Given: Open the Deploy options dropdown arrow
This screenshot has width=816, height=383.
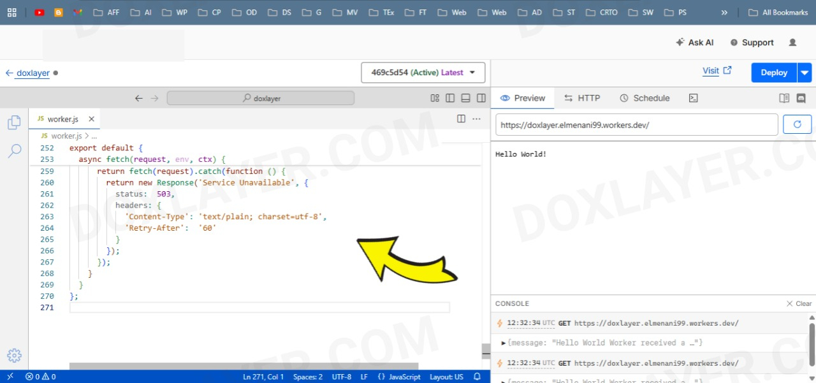Looking at the screenshot, I should [805, 73].
